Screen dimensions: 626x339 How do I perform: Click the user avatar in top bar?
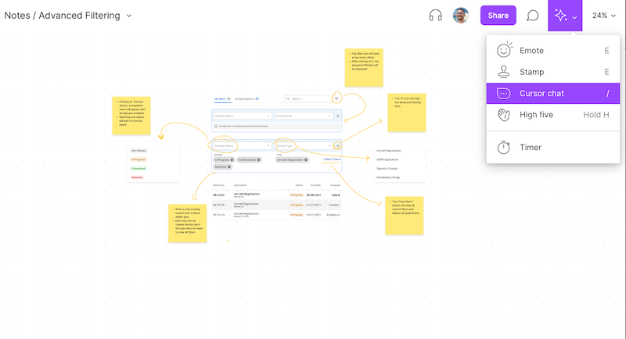tap(461, 16)
